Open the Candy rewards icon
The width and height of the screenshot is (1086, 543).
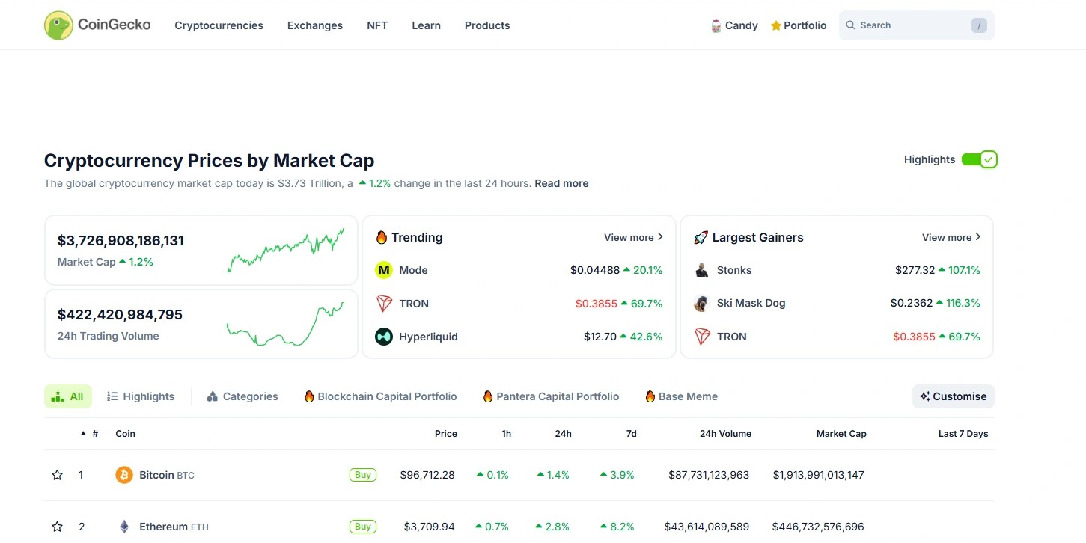point(716,26)
